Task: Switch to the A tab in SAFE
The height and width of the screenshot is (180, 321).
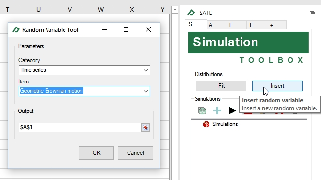Action: [216, 25]
